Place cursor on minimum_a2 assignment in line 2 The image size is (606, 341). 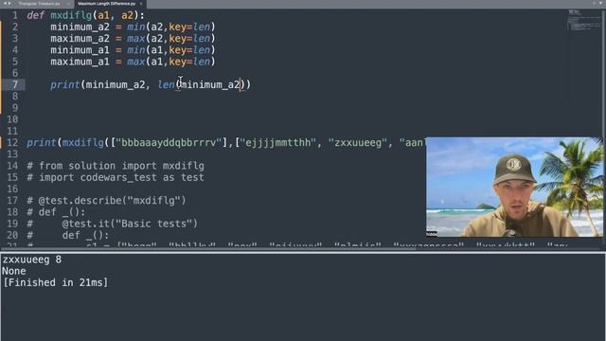80,27
